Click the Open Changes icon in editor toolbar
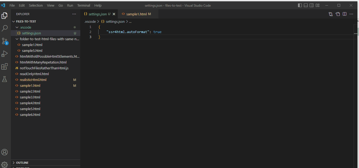The width and height of the screenshot is (359, 168). click(x=331, y=14)
